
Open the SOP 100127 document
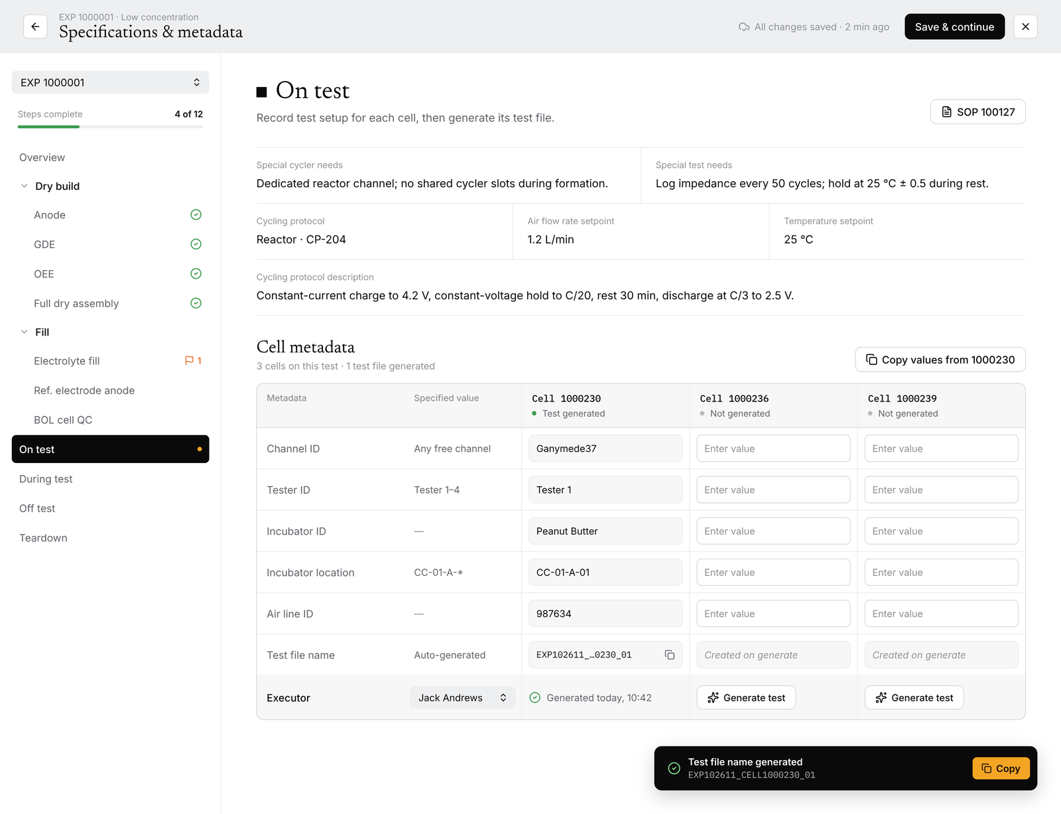tap(977, 112)
